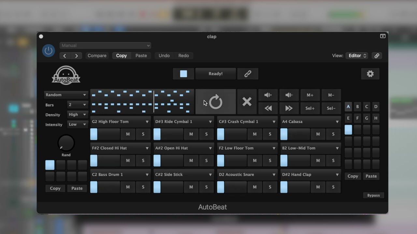Open the Editor view dropdown

click(x=357, y=56)
